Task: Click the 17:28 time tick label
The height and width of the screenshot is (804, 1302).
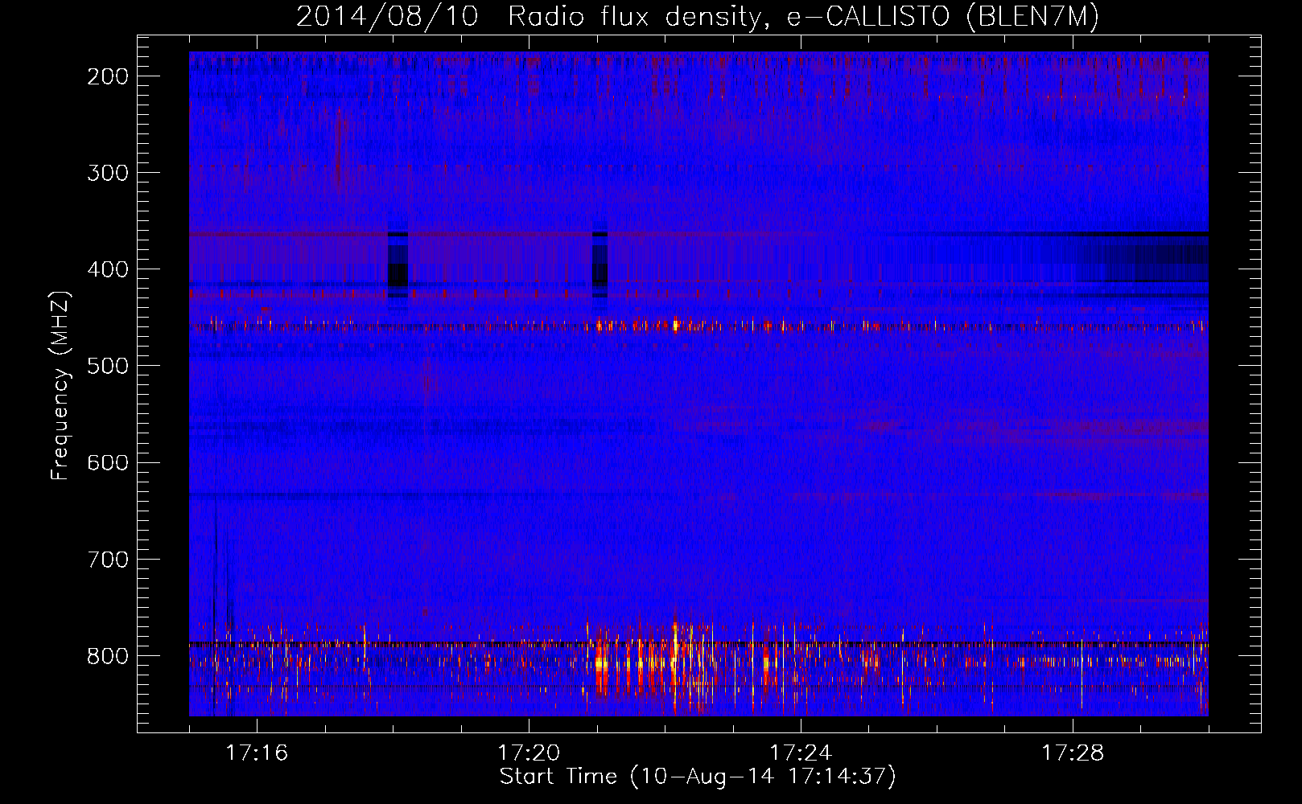Action: coord(1073,753)
